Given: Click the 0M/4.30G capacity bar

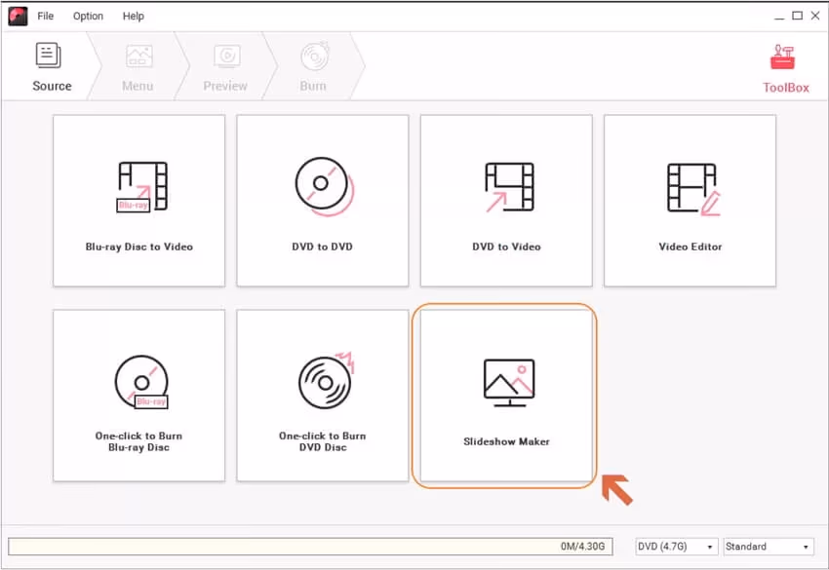Looking at the screenshot, I should [x=312, y=546].
